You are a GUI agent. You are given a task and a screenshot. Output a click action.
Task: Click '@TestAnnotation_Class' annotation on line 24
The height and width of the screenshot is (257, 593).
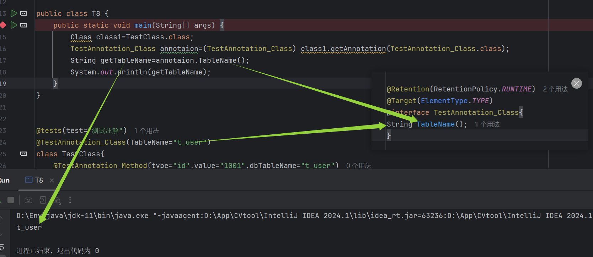[x=81, y=142]
